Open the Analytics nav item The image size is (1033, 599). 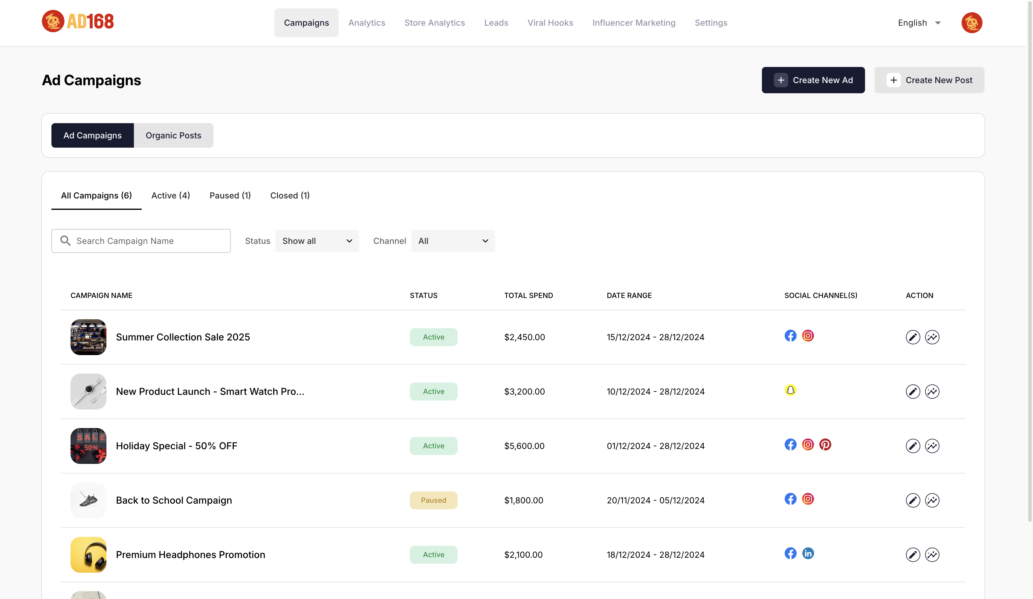coord(366,22)
